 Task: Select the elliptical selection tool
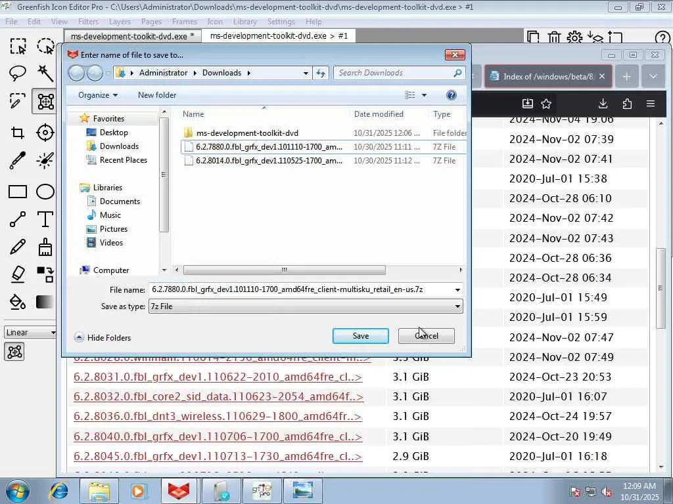click(45, 47)
